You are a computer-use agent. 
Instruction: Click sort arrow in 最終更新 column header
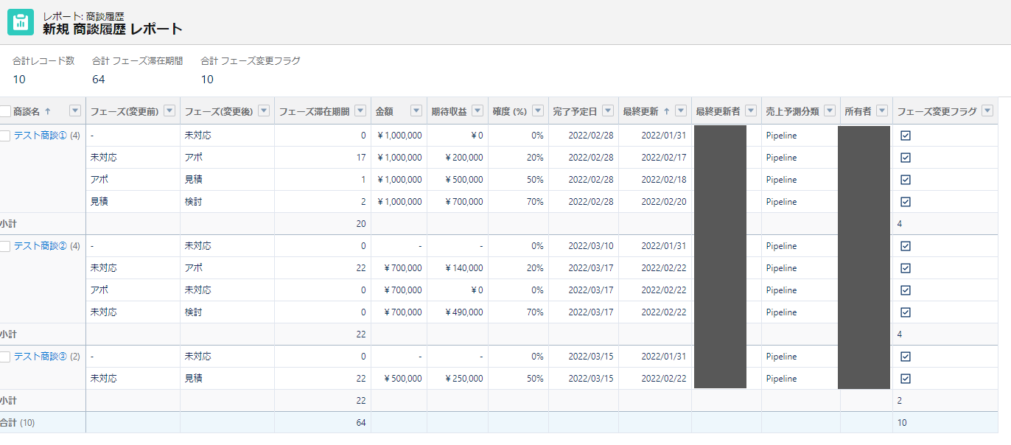pos(666,111)
